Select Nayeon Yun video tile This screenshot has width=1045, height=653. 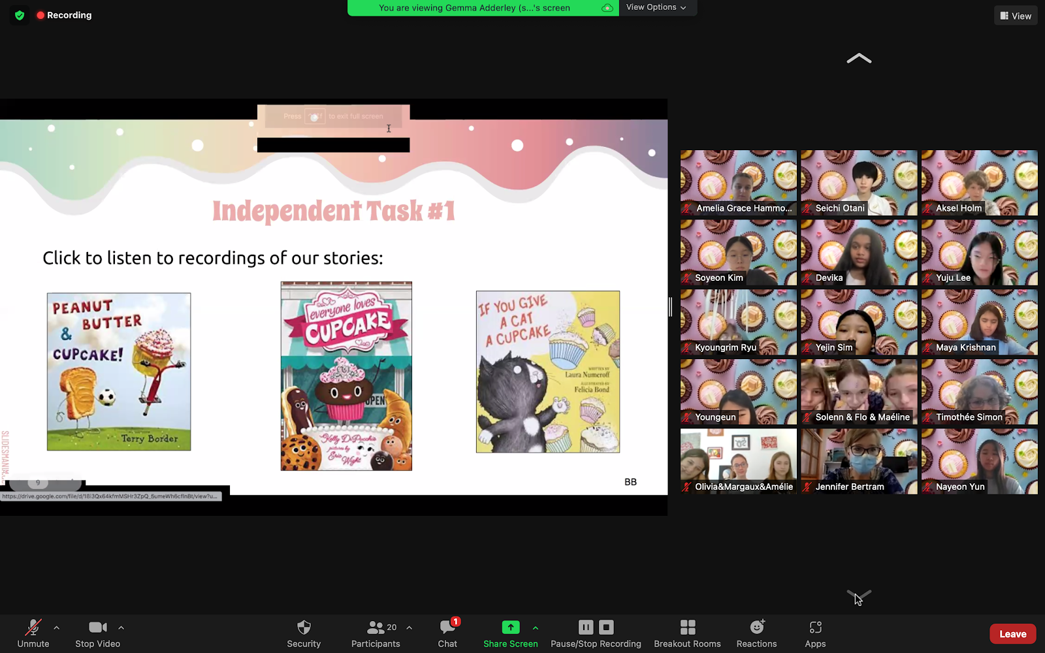coord(980,462)
